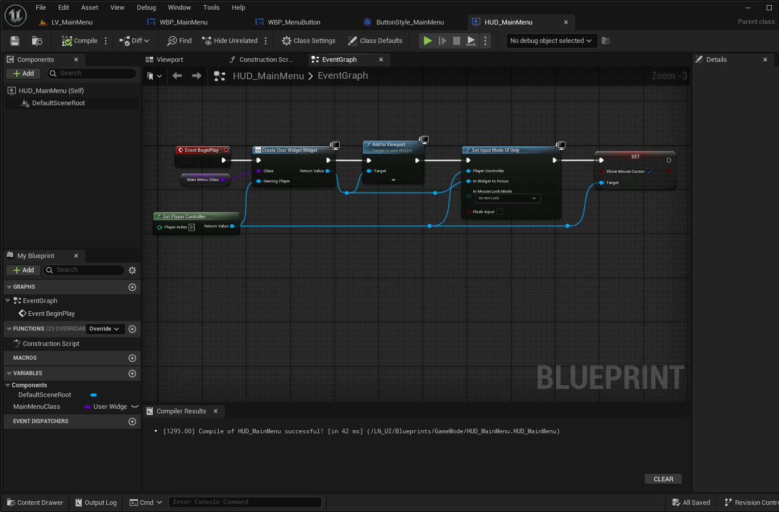Switch to the ButtonStyle_MainMenu tab
This screenshot has width=779, height=512.
[410, 22]
